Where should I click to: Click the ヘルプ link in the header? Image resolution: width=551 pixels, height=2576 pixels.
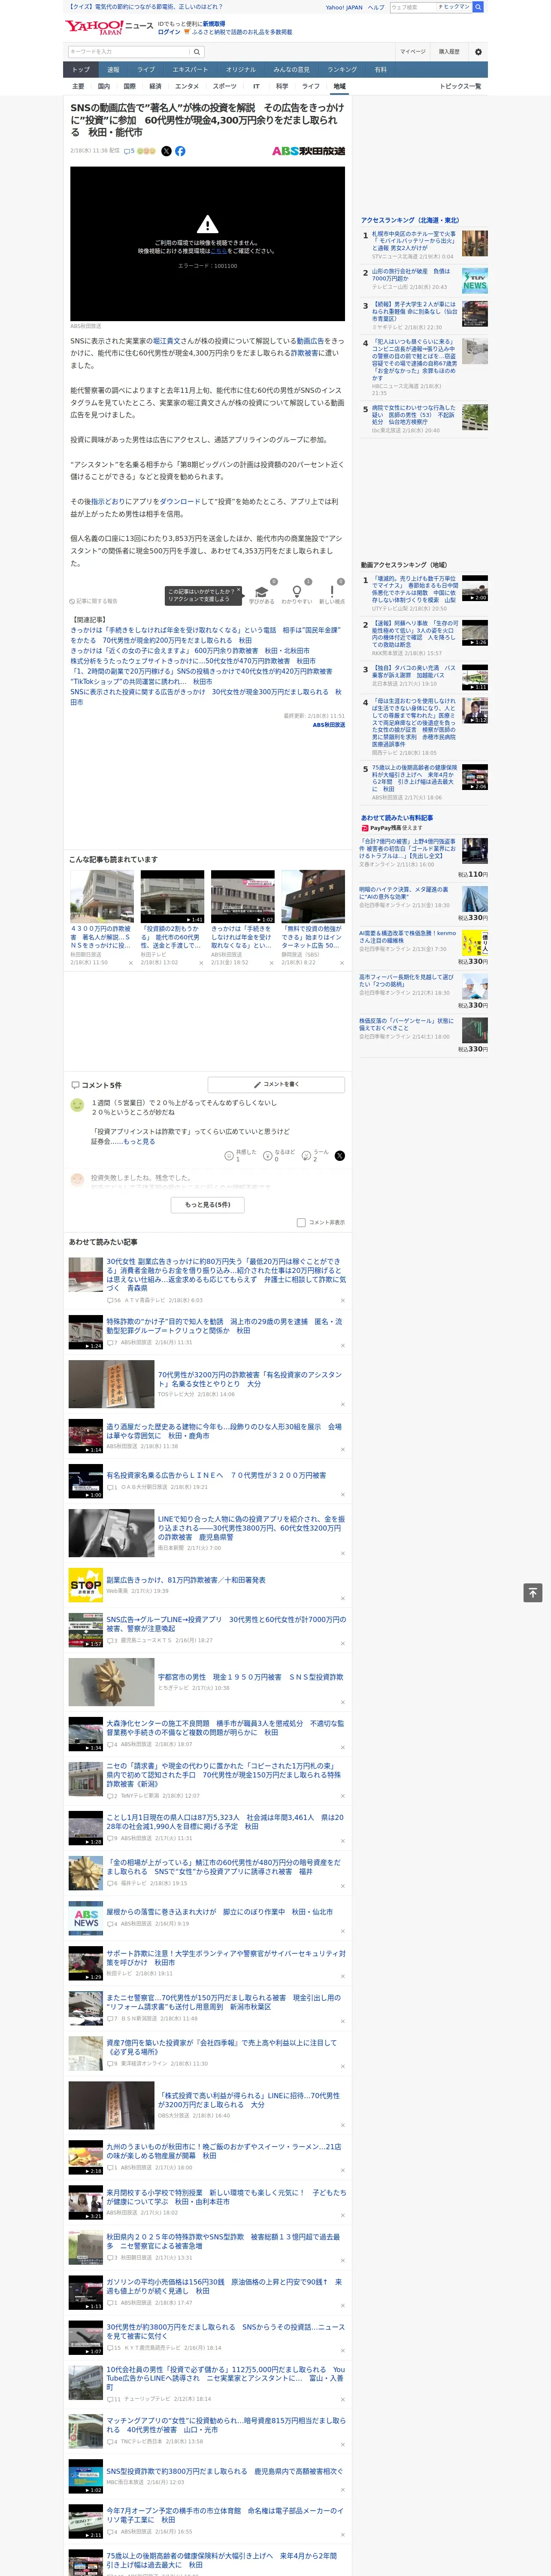(x=375, y=7)
